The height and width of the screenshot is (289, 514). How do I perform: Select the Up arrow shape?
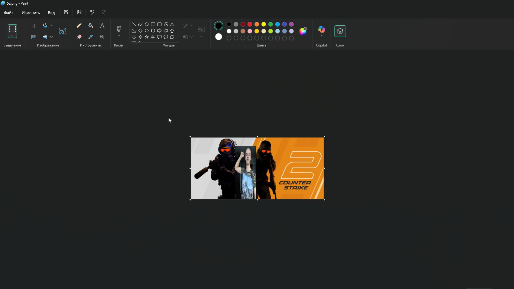coord(172,31)
